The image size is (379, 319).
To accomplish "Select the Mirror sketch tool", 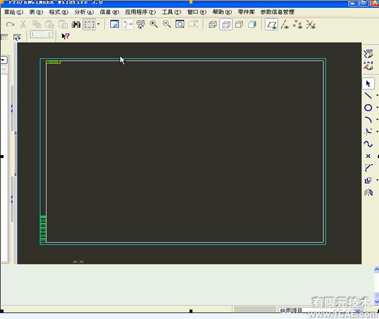I will (368, 192).
